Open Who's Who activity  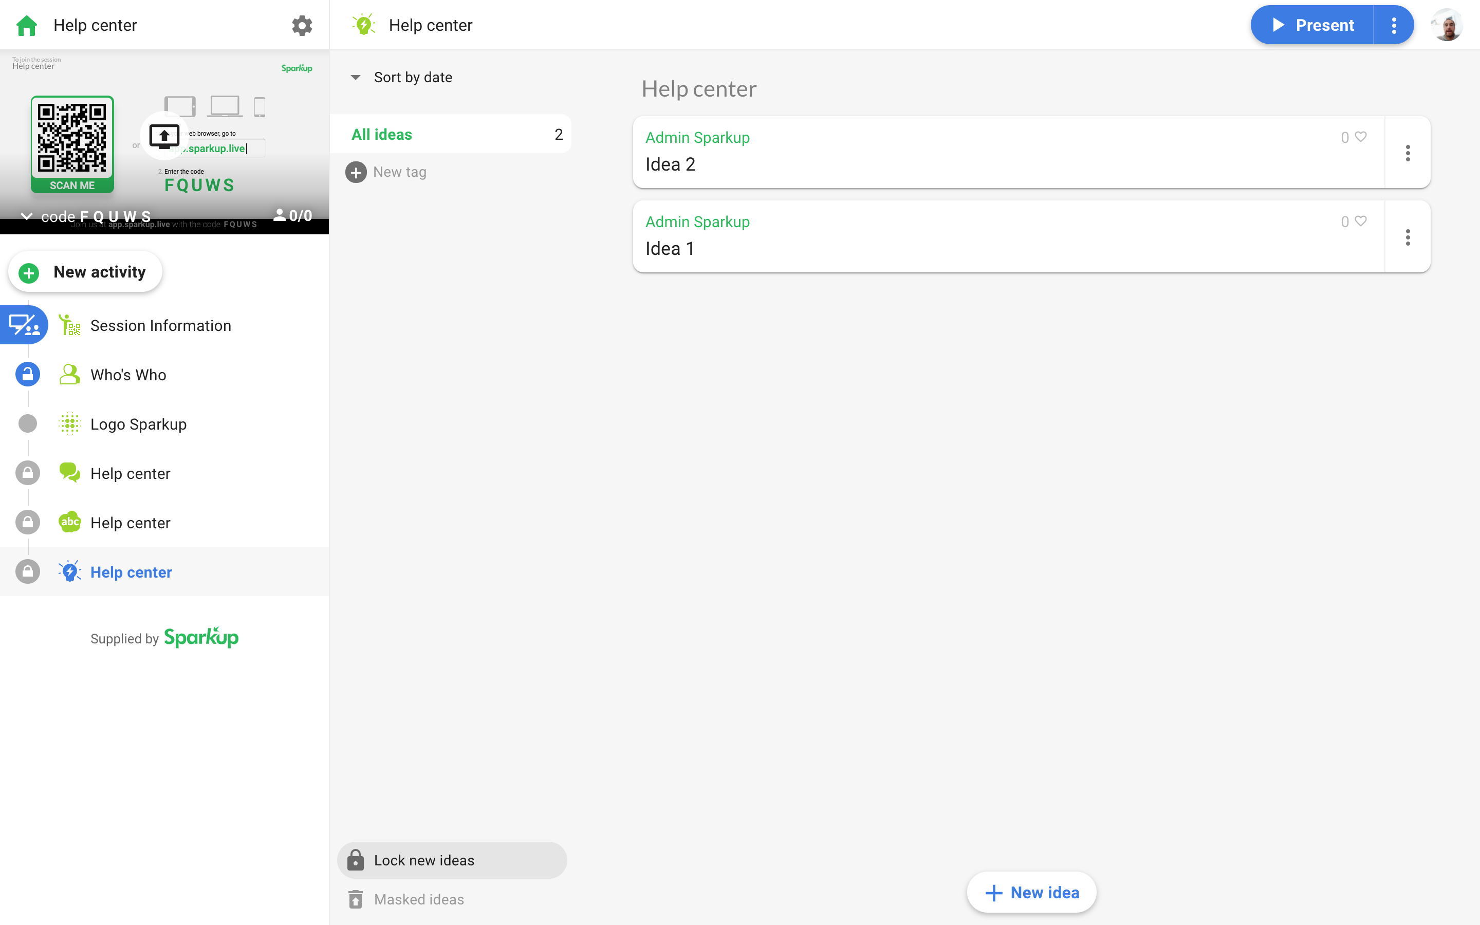coord(128,375)
